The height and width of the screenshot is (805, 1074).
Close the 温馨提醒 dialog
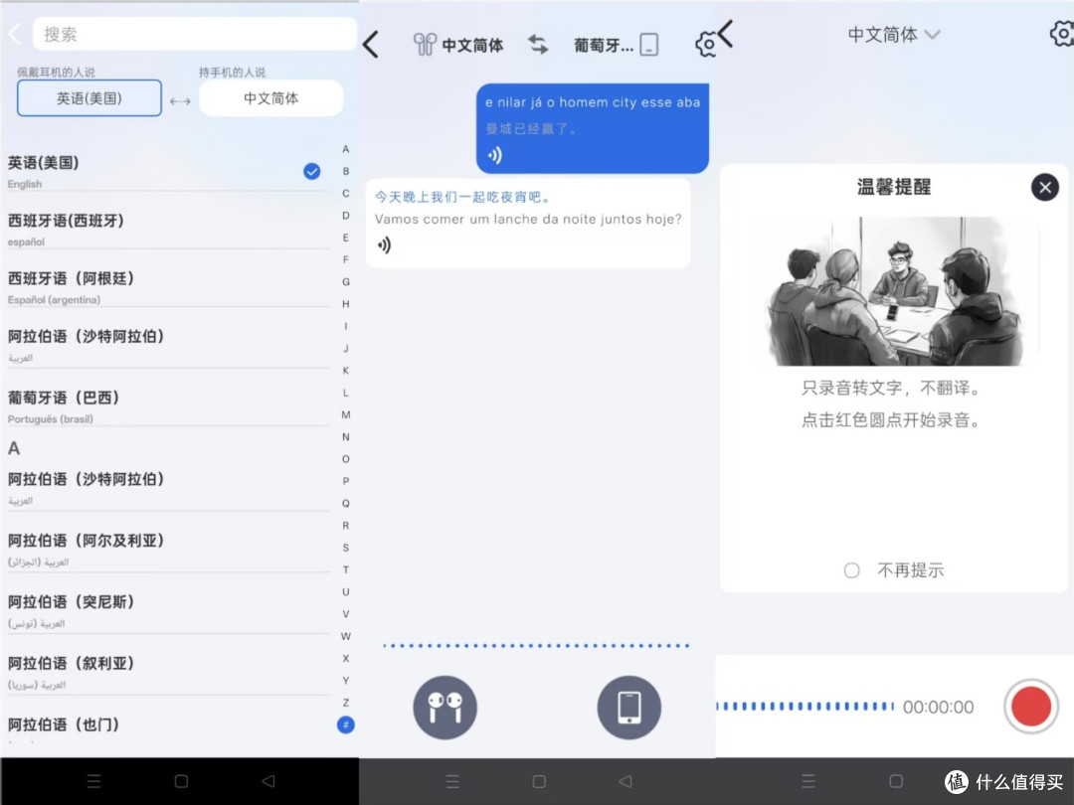click(1044, 187)
